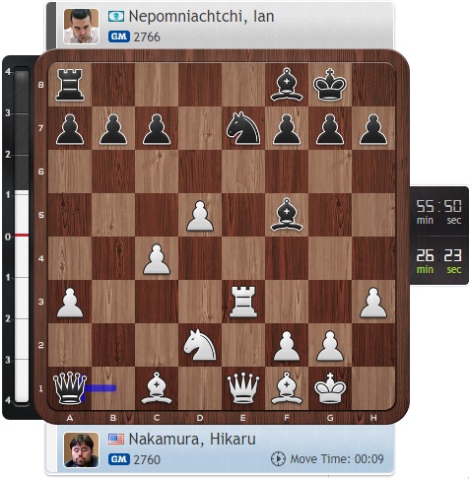The image size is (469, 479).
Task: Open Nepomniachtchi's player photo
Action: tap(81, 27)
